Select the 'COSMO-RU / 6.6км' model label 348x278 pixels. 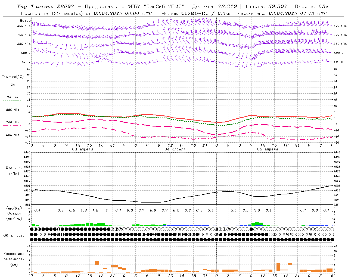(x=206, y=13)
